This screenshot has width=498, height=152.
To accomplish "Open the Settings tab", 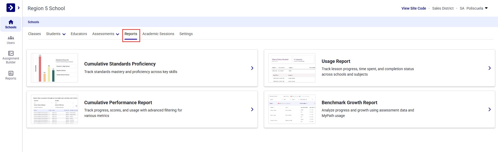I will pos(186,34).
